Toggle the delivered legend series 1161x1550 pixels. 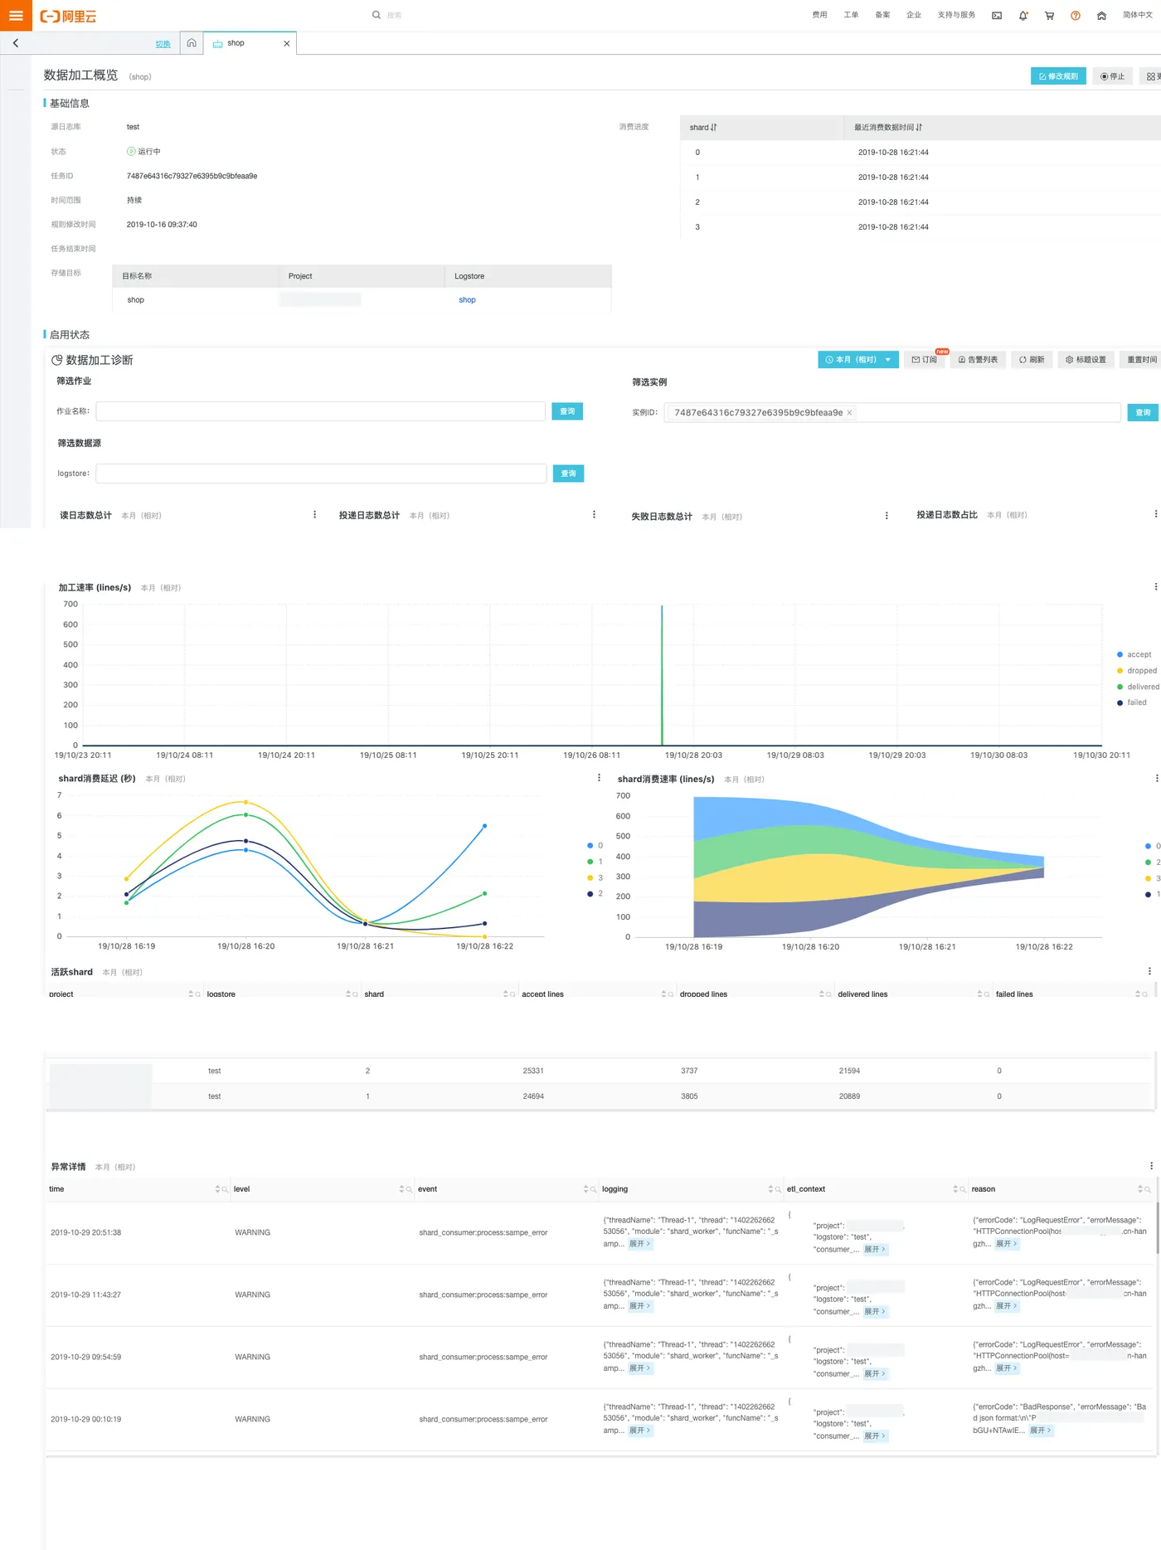click(1138, 687)
